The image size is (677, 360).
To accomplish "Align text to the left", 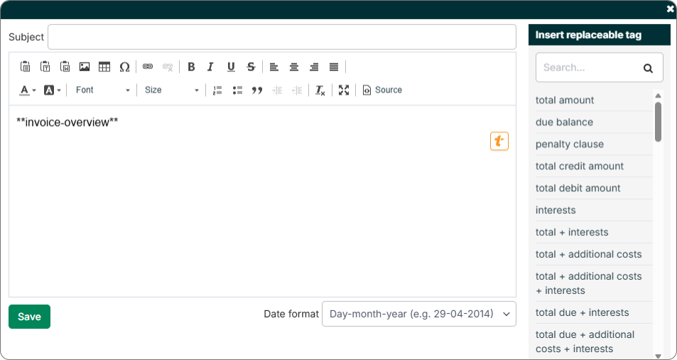I will 274,67.
